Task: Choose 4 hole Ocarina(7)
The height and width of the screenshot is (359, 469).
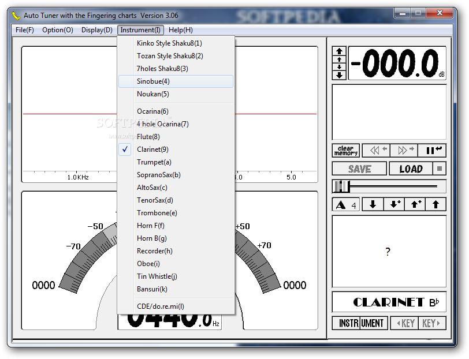Action: [176, 124]
